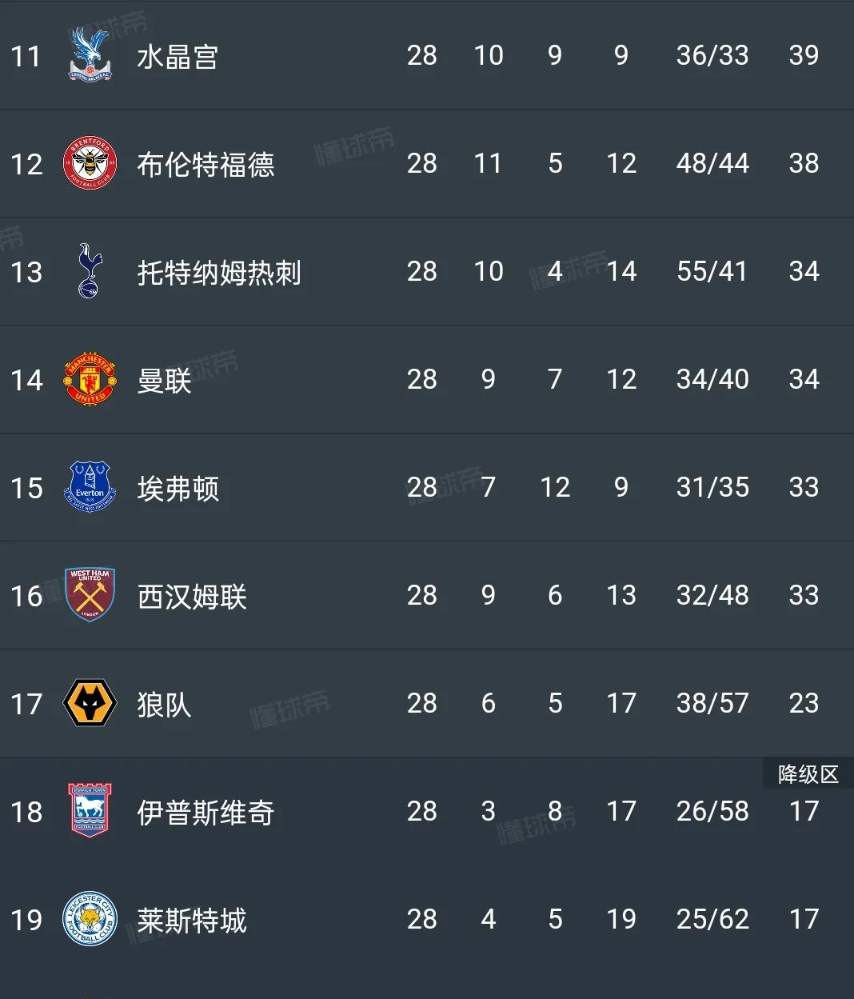Click 莱斯特城 goal record 25/62
This screenshot has height=999, width=854.
[x=712, y=920]
